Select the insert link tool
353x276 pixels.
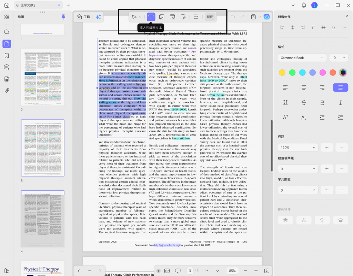[172, 17]
